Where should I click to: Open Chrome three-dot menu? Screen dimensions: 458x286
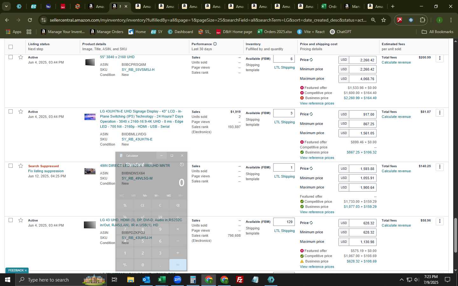(451, 20)
